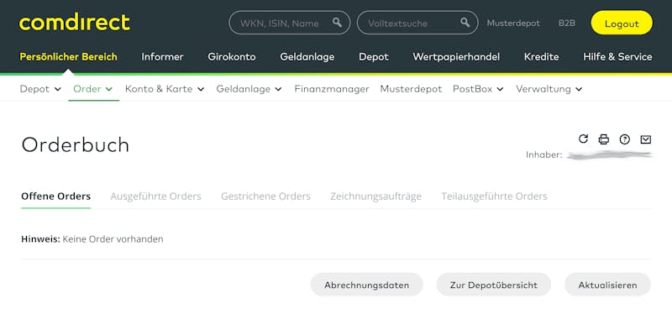Open the Musterdepot link in the header
This screenshot has width=672, height=330.
click(513, 24)
